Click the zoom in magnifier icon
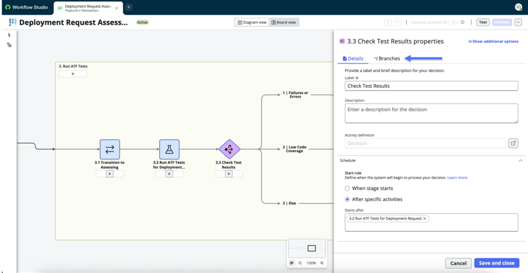This screenshot has height=273, width=528. coord(322,263)
